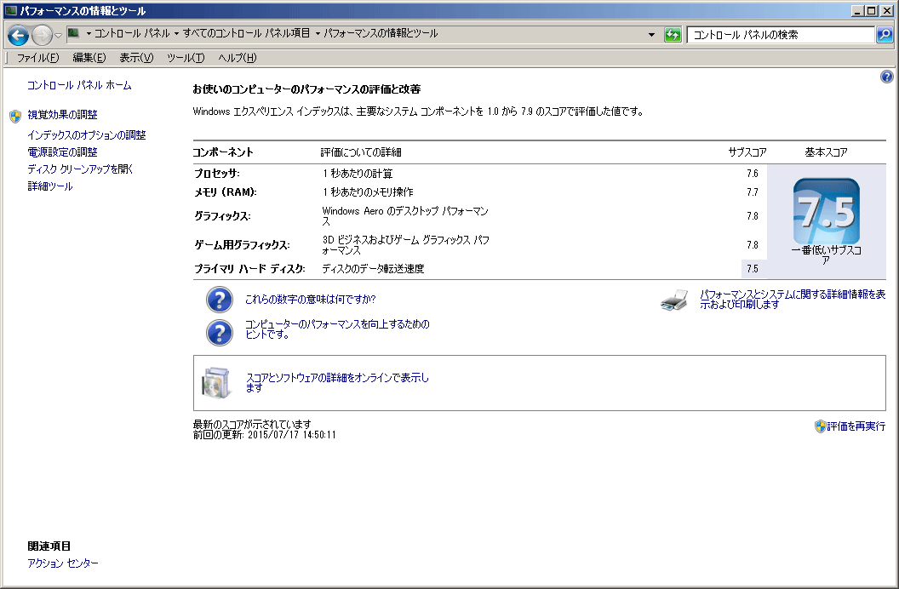The height and width of the screenshot is (589, 899).
Task: Open the blue Help question mark icon
Action: click(886, 77)
